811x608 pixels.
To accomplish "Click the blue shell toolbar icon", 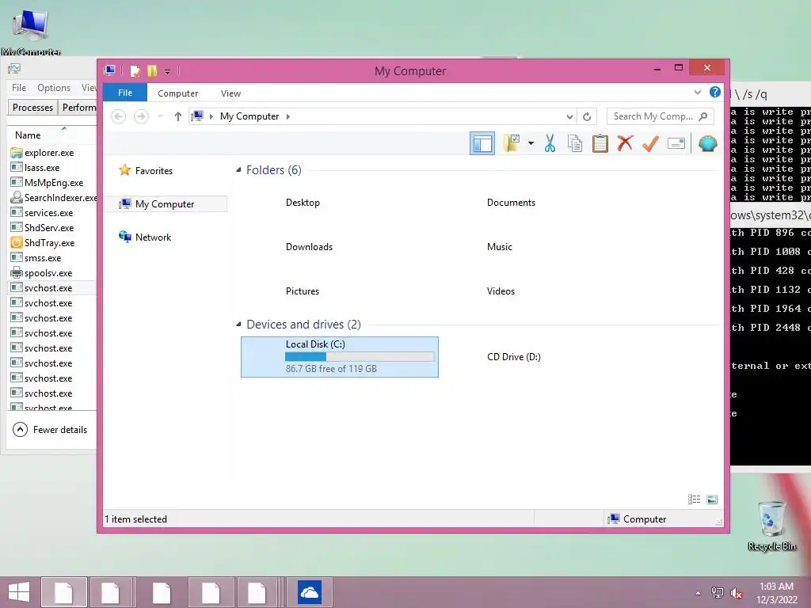I will coord(707,143).
